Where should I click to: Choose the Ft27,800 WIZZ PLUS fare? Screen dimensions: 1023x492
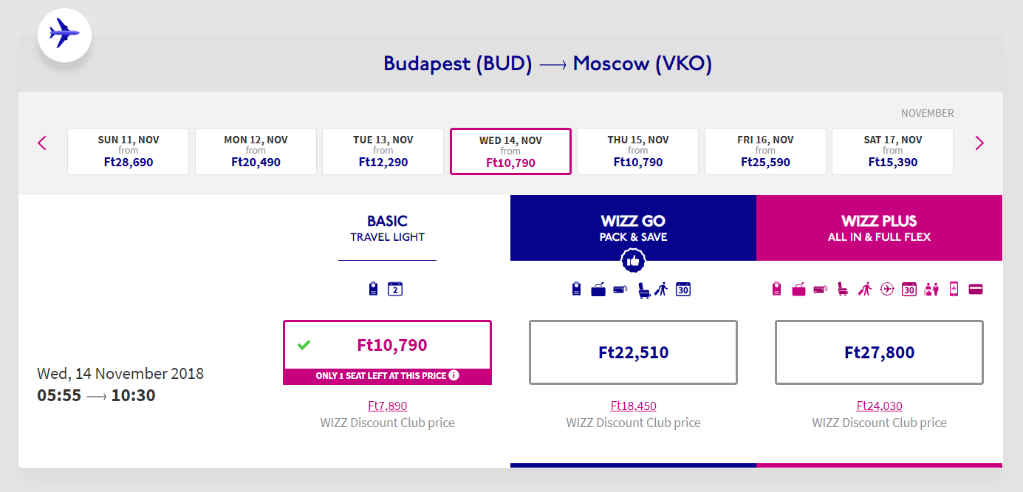879,352
